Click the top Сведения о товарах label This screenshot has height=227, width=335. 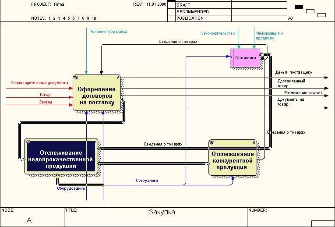click(x=178, y=42)
